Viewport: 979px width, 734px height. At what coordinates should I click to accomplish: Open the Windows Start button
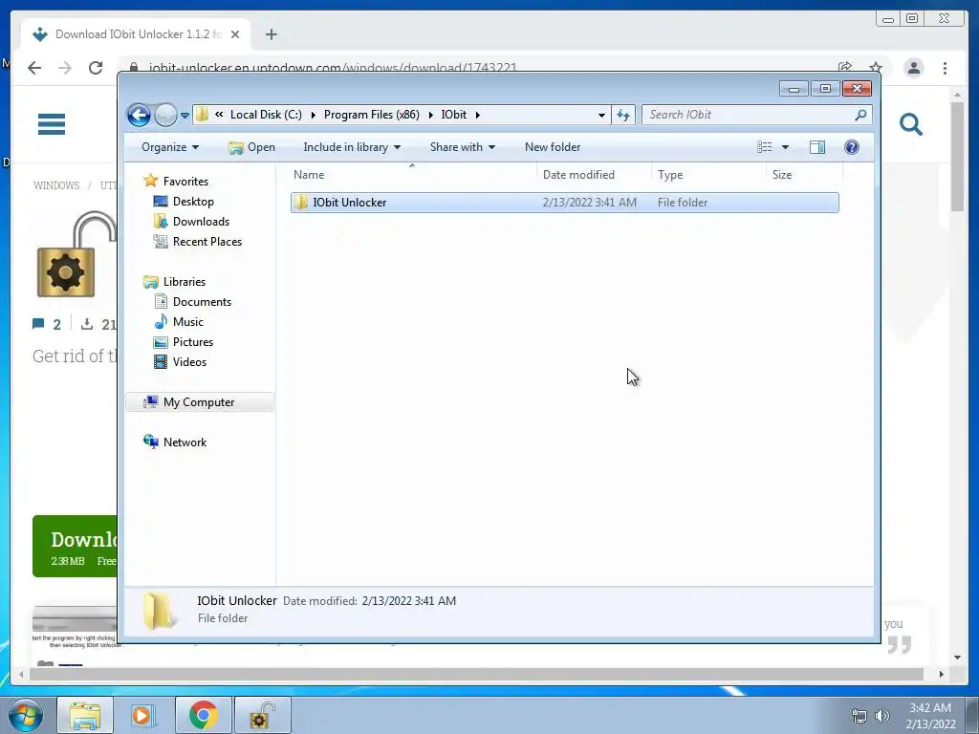(x=25, y=715)
